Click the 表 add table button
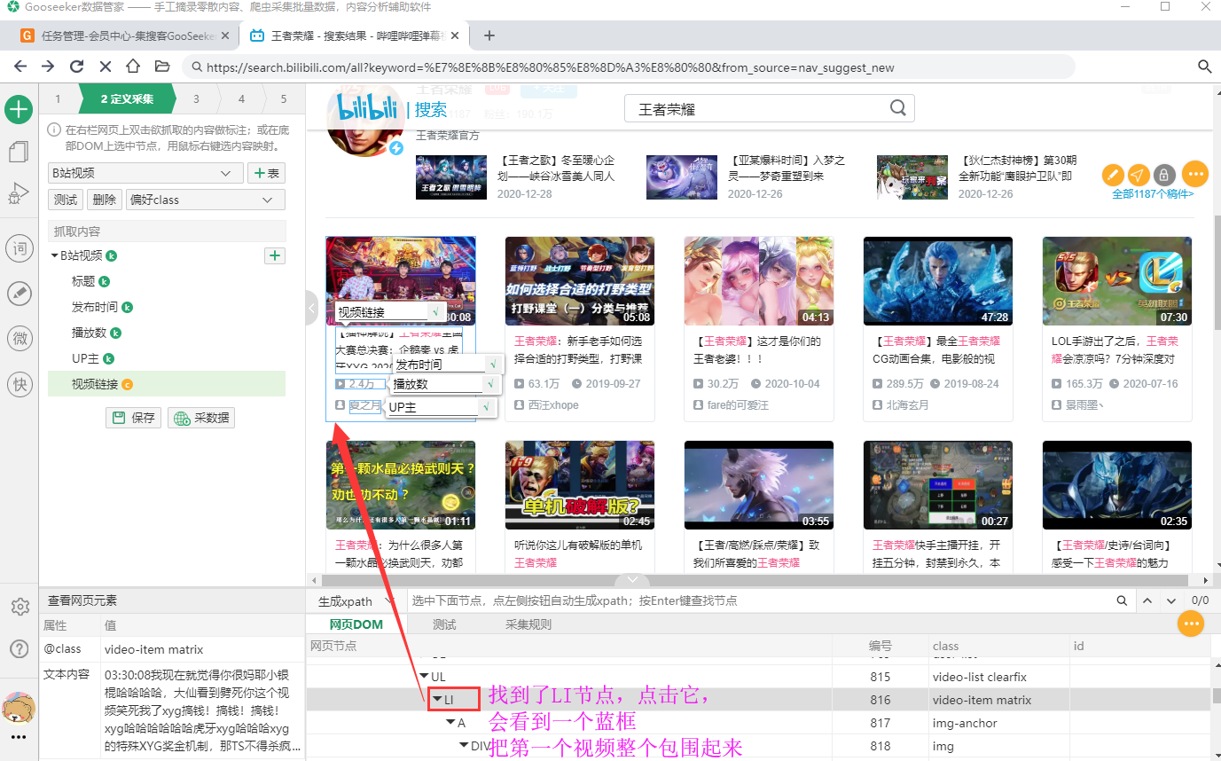The height and width of the screenshot is (761, 1221). click(266, 173)
